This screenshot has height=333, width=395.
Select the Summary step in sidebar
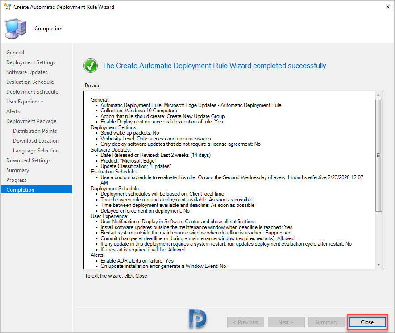(18, 170)
